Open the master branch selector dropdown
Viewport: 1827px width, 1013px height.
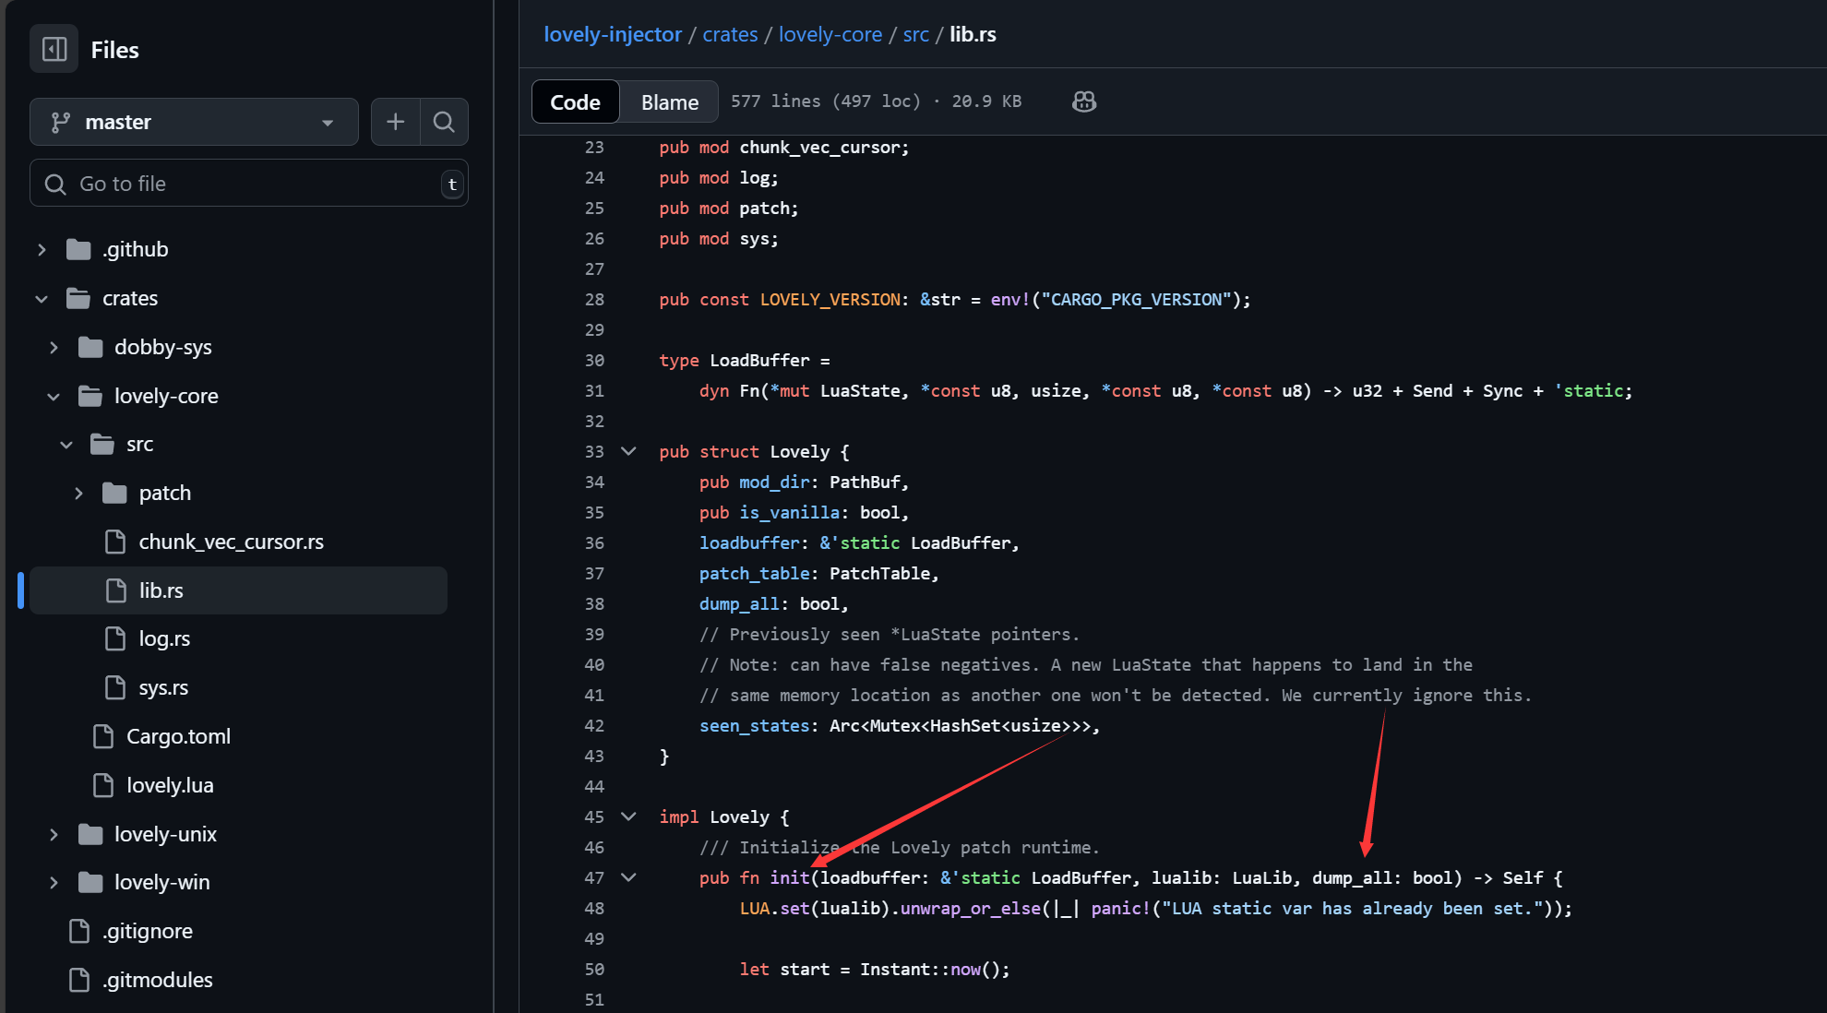coord(194,122)
